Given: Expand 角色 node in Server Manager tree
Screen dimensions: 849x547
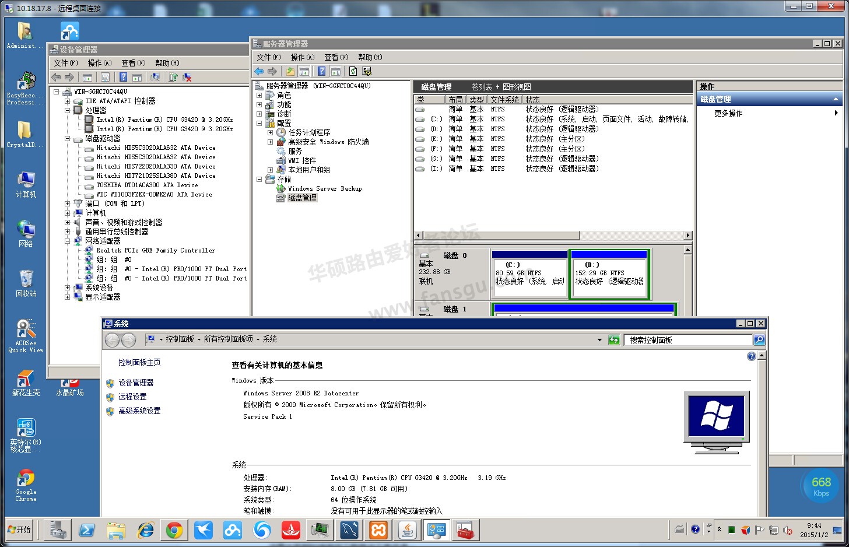Looking at the screenshot, I should tap(259, 95).
